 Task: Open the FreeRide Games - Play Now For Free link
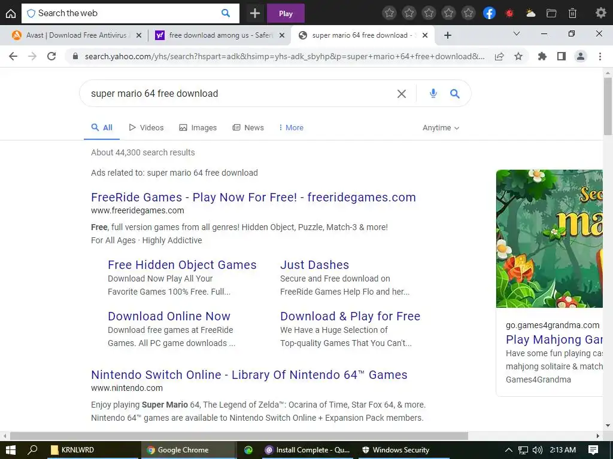(x=253, y=197)
